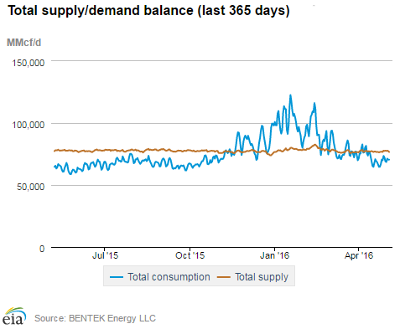The height and width of the screenshot is (329, 400).
Task: Click the Source: BENTEK Energy LLC text
Action: pos(95,318)
